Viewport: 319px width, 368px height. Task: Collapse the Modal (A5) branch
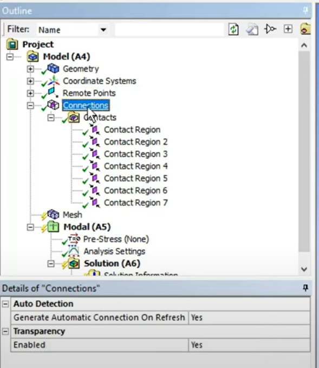30,227
